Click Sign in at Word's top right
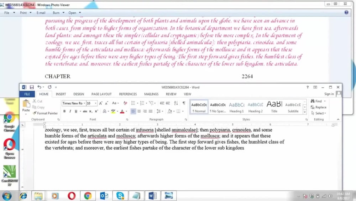The height and width of the screenshot is (201, 356). click(x=329, y=94)
